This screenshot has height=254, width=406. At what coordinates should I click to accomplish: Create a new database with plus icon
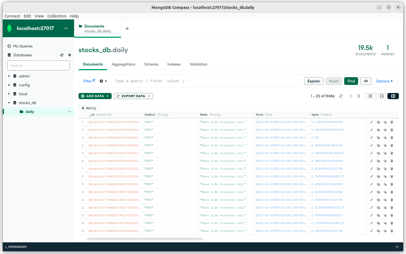(x=70, y=55)
